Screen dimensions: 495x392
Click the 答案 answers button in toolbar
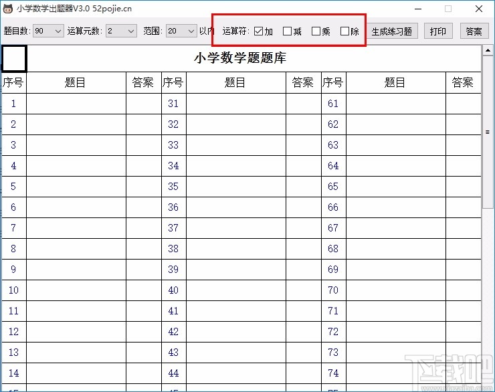pyautogui.click(x=474, y=31)
